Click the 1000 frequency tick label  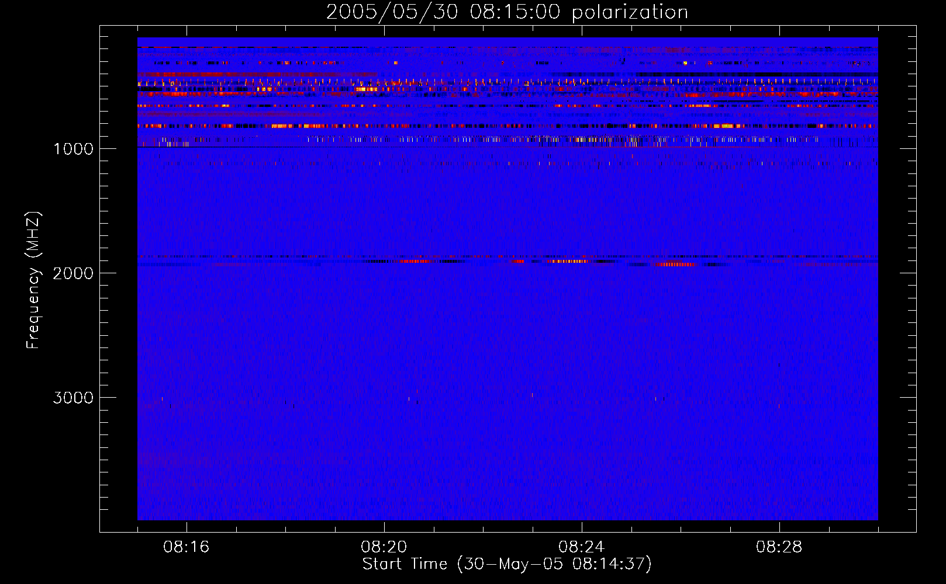coord(73,149)
